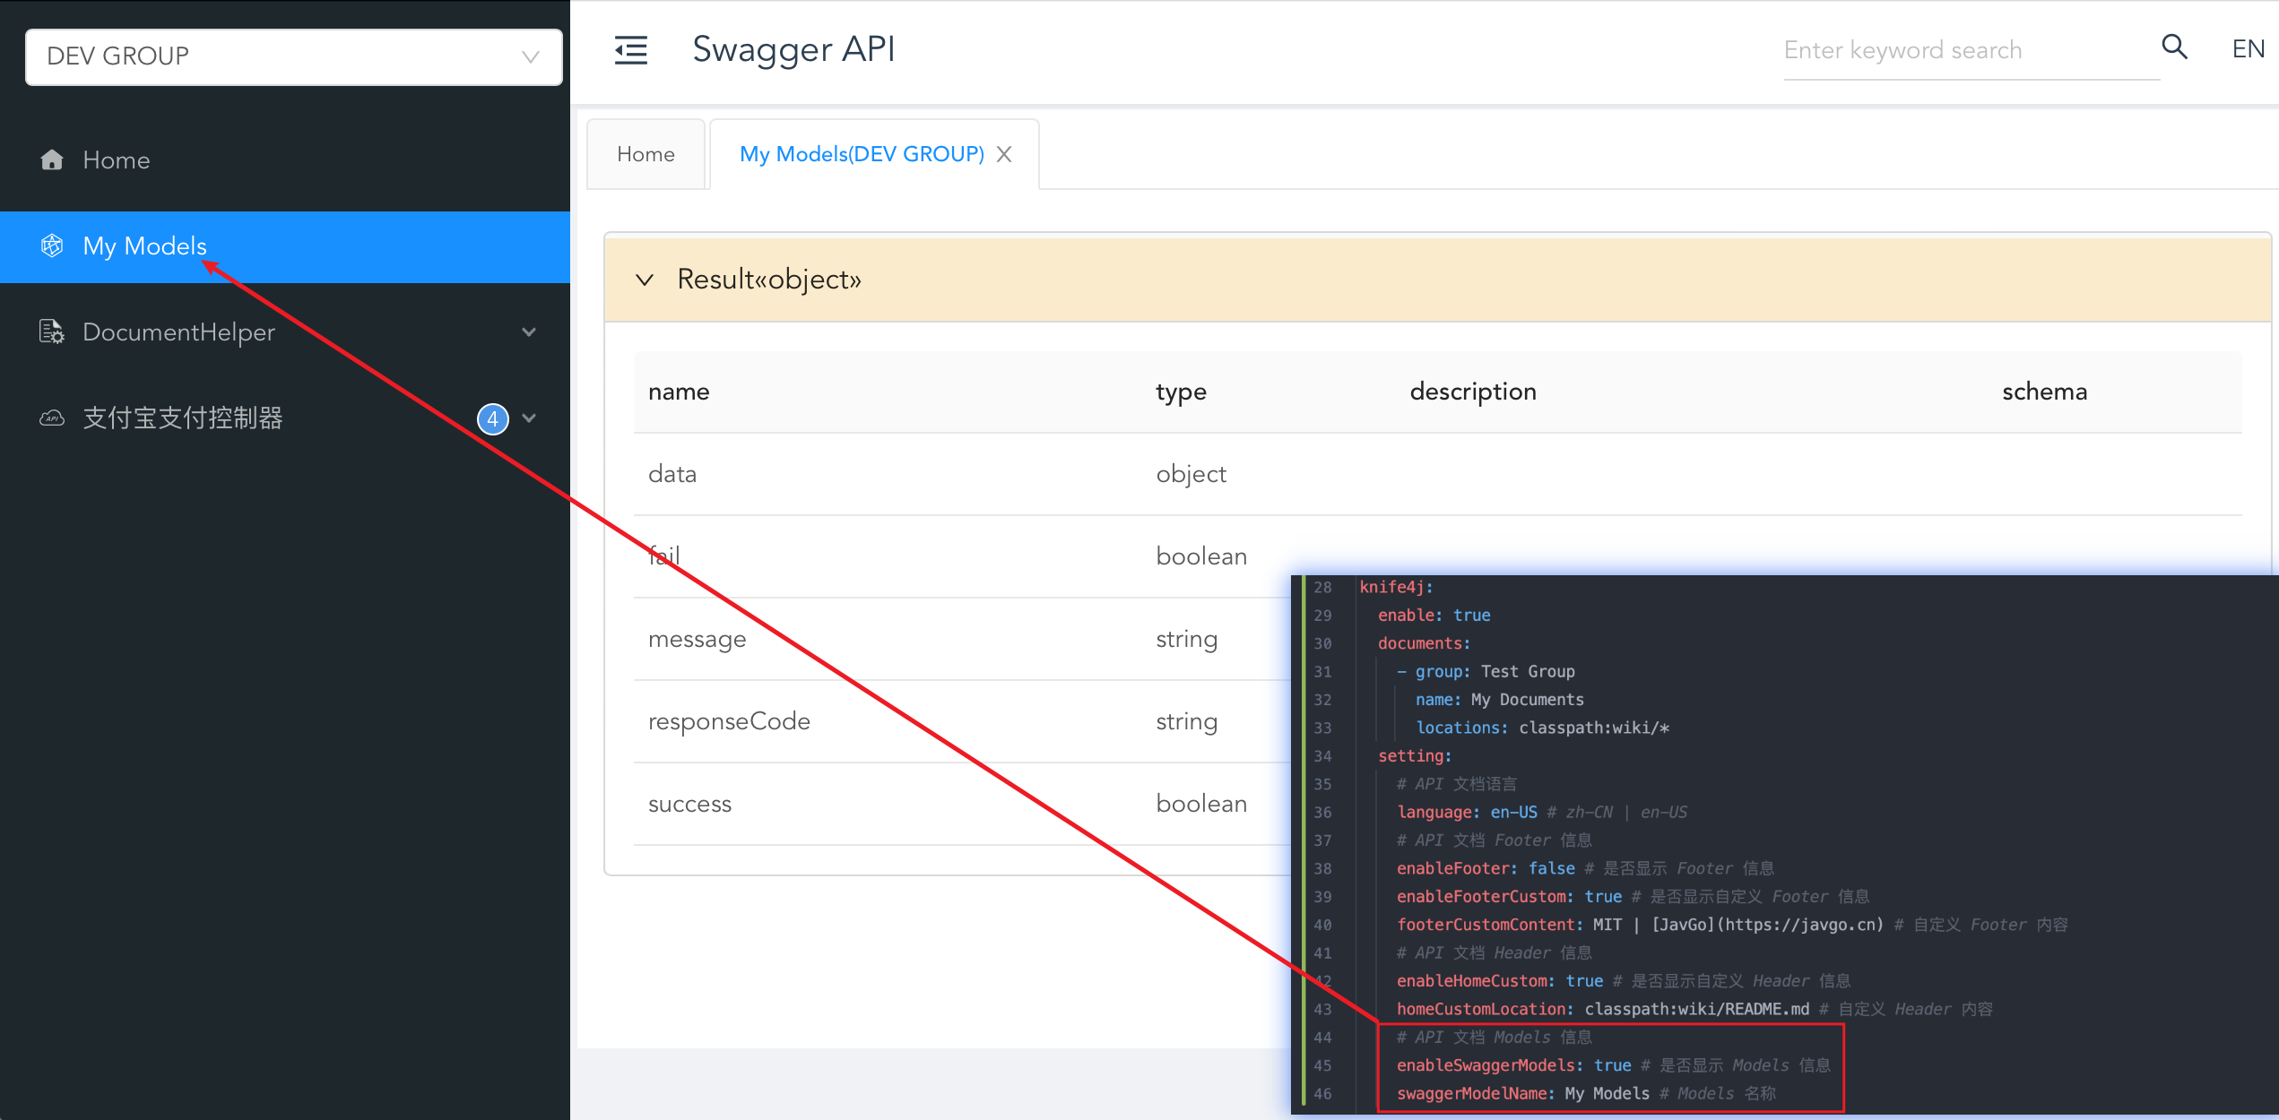Click the chevron inside Result«object» header
The image size is (2279, 1120).
click(x=645, y=280)
